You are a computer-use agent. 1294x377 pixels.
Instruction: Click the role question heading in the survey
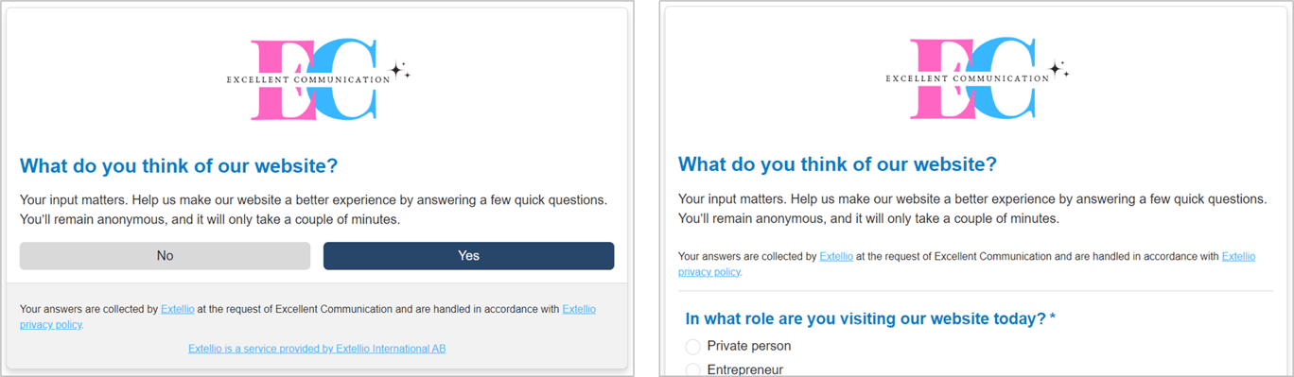tap(870, 319)
